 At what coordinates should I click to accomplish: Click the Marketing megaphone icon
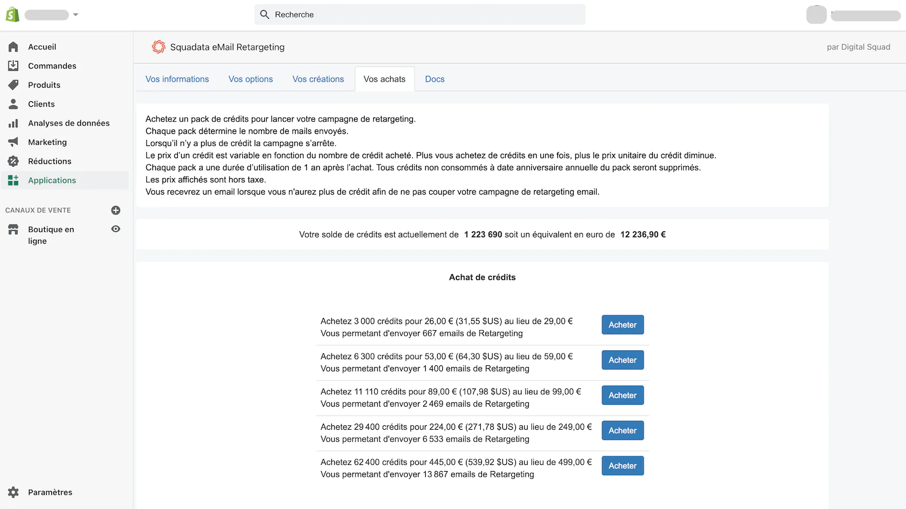(13, 142)
